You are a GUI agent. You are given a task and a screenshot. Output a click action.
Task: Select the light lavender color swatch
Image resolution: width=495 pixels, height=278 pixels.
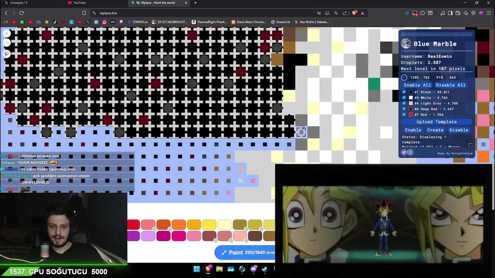pyautogui.click(x=148, y=236)
